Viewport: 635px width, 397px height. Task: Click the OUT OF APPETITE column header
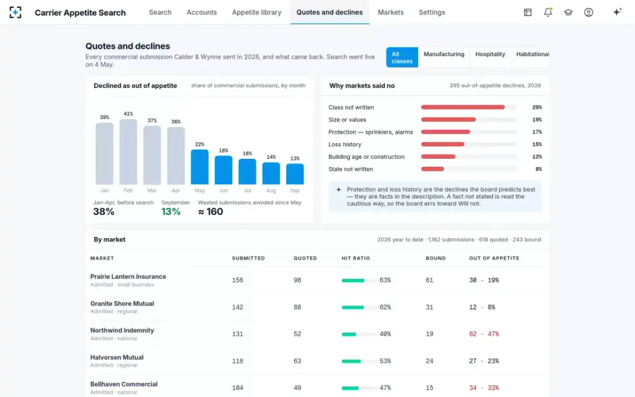point(494,258)
